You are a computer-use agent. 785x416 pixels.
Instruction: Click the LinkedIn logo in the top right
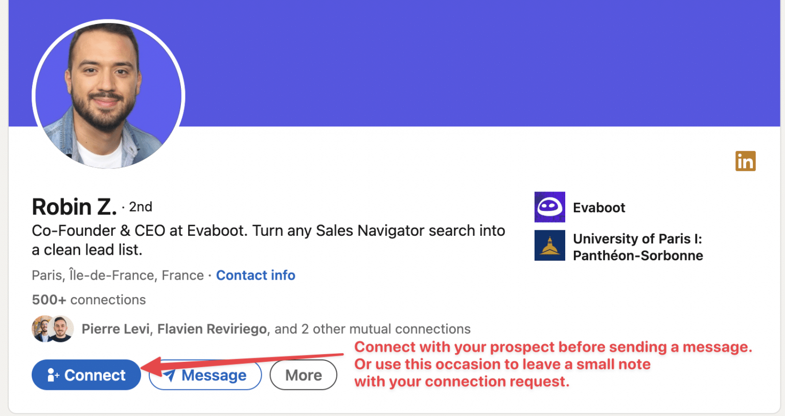click(x=745, y=161)
